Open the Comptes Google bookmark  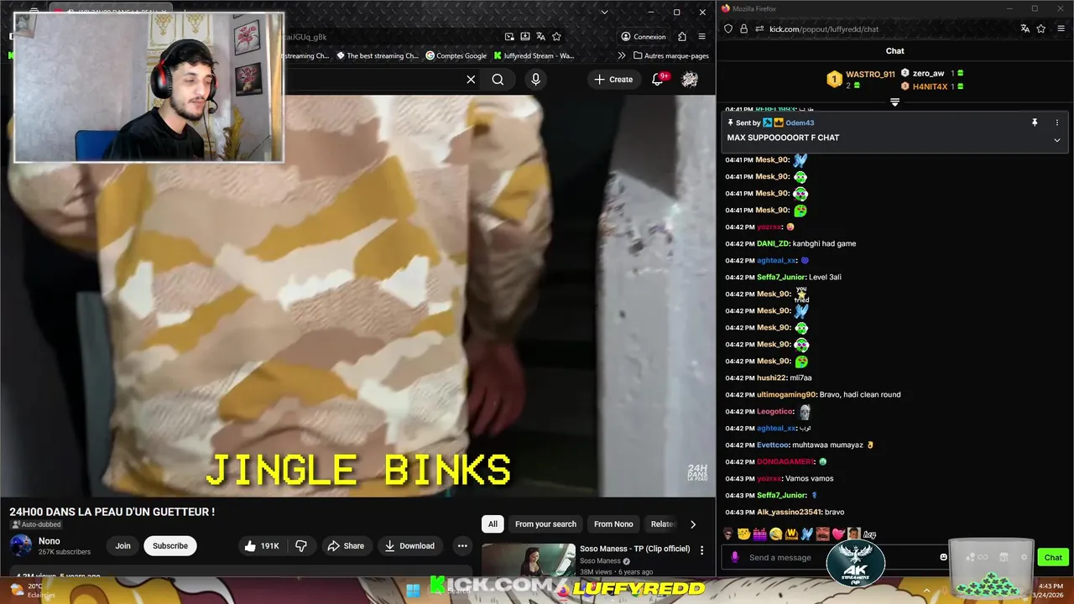tap(456, 55)
